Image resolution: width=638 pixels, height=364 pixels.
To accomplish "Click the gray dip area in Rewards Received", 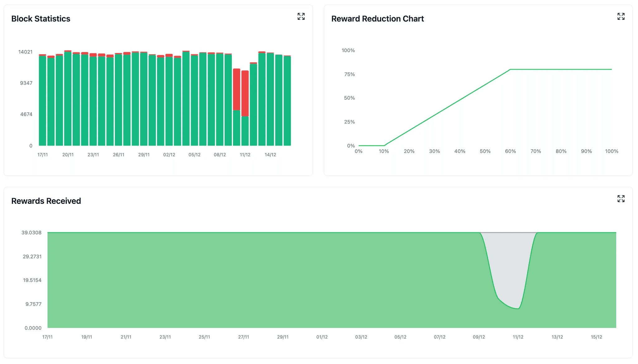I will 510,265.
